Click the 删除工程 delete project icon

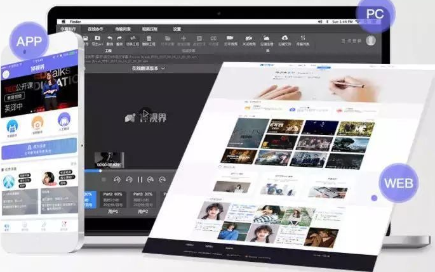(x=149, y=38)
